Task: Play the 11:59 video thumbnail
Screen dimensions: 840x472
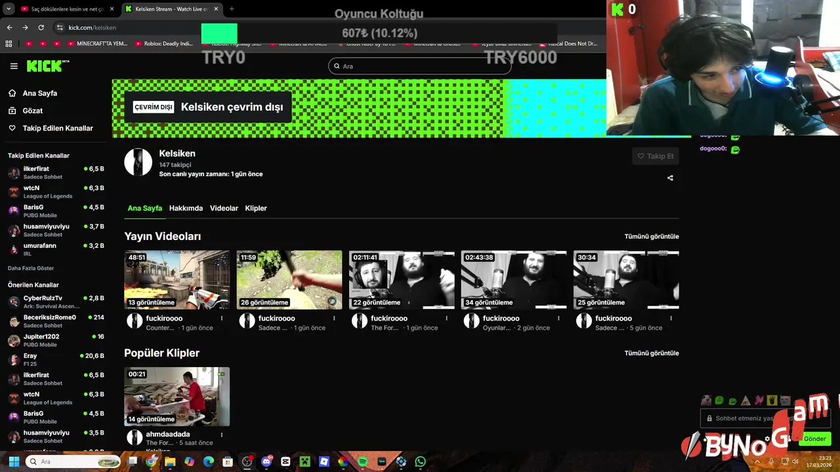Action: (289, 280)
